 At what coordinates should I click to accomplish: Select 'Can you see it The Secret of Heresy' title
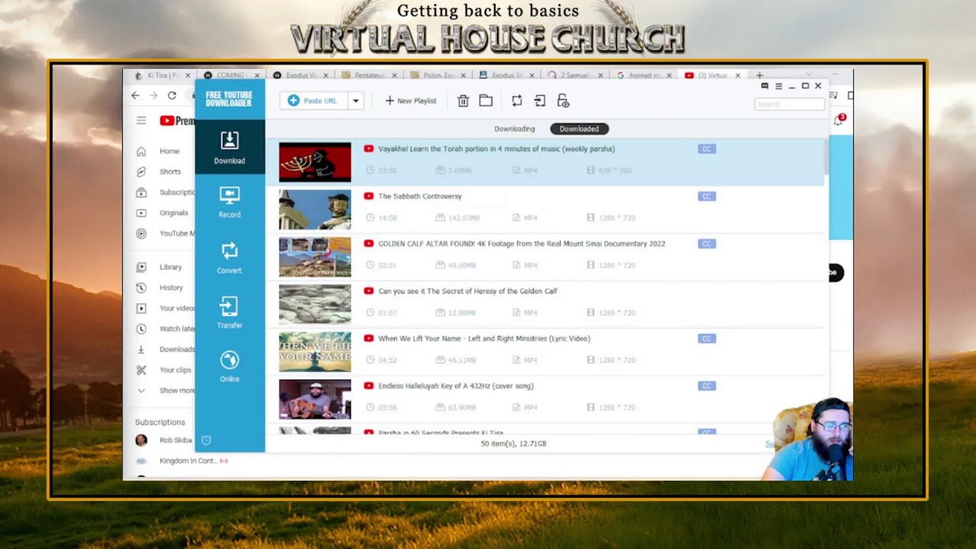point(467,291)
